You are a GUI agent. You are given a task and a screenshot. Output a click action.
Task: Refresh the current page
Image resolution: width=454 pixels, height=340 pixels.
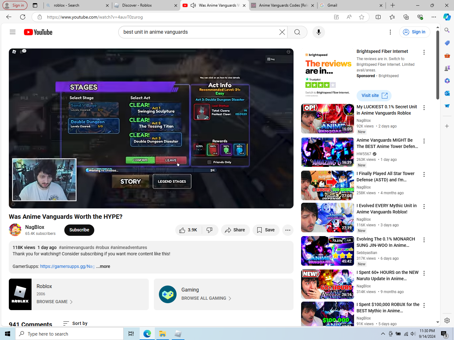point(23,17)
